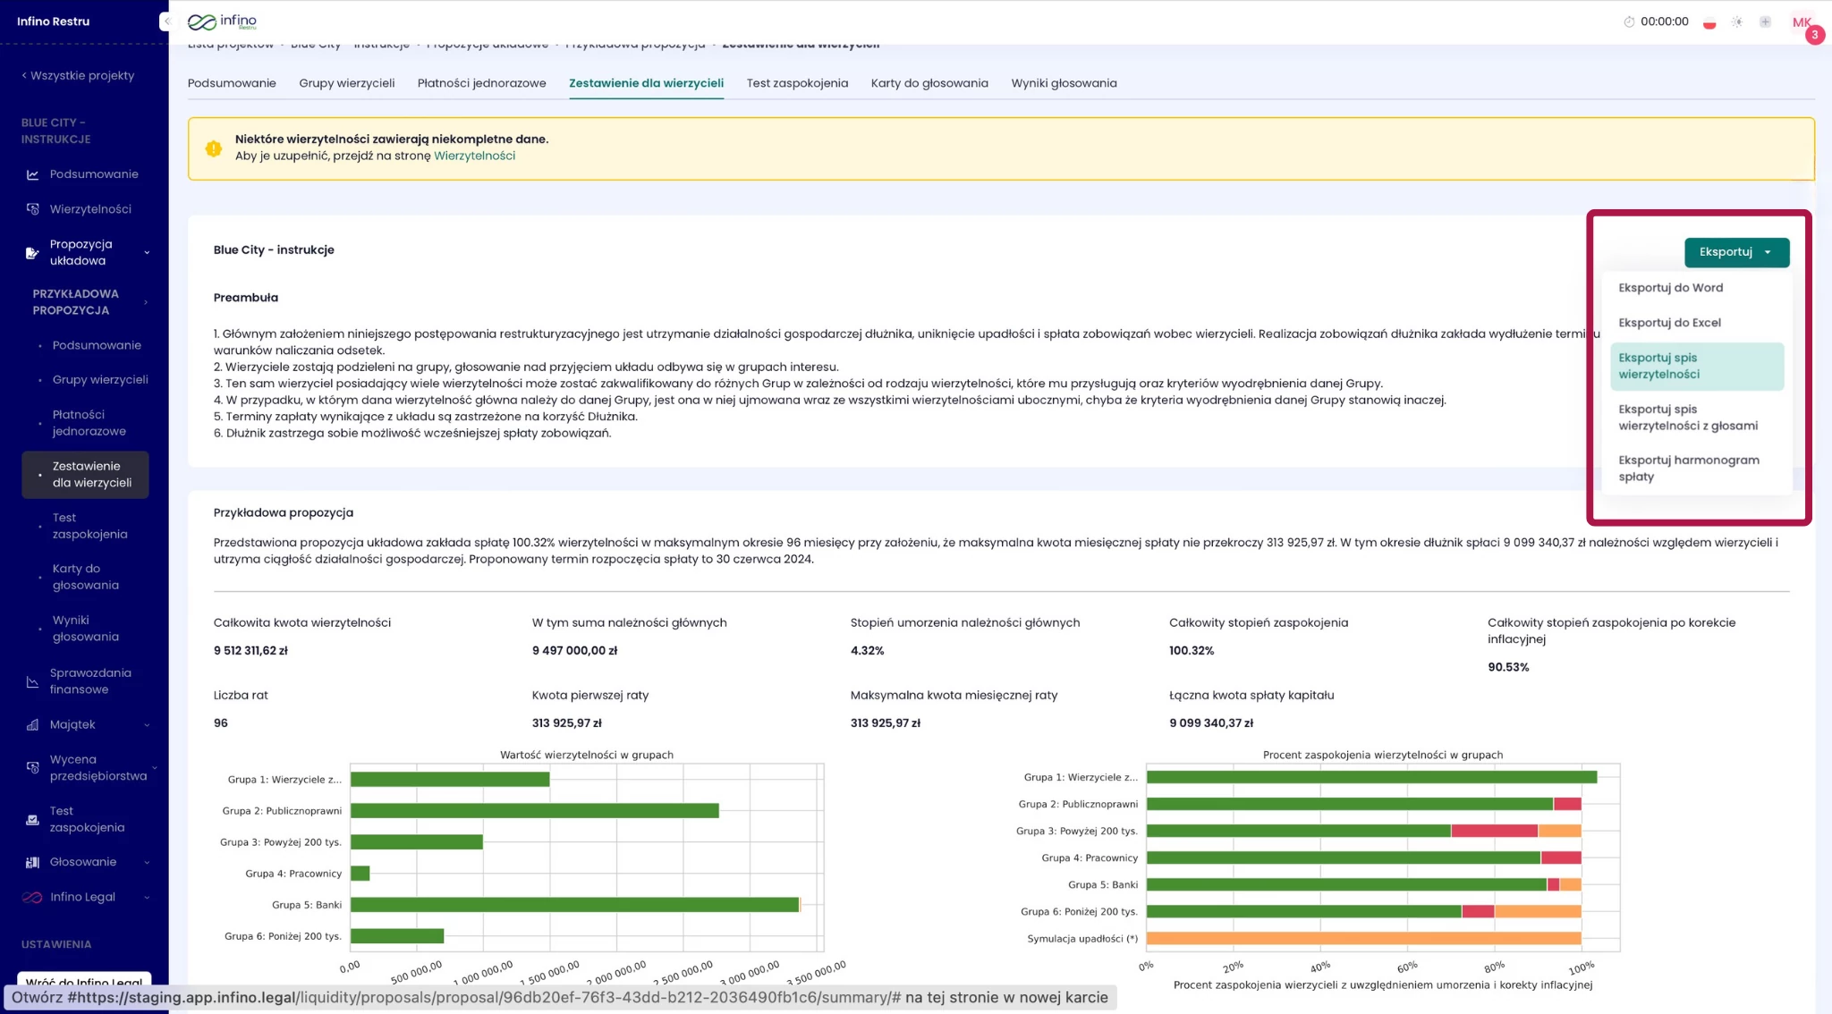Viewport: 1832px width, 1014px height.
Task: Click the plus icon in header
Action: [1765, 22]
